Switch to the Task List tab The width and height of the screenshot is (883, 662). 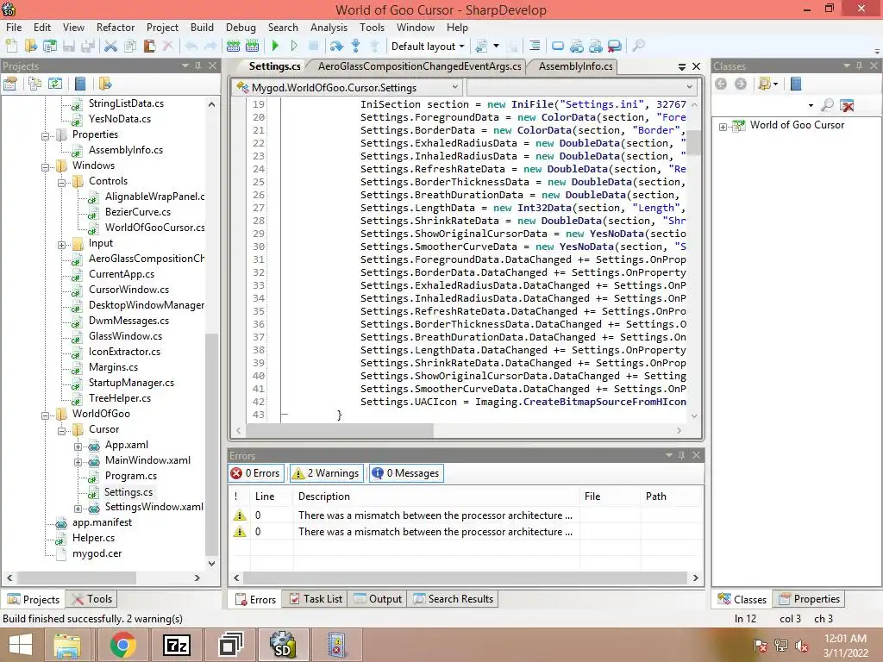click(316, 599)
